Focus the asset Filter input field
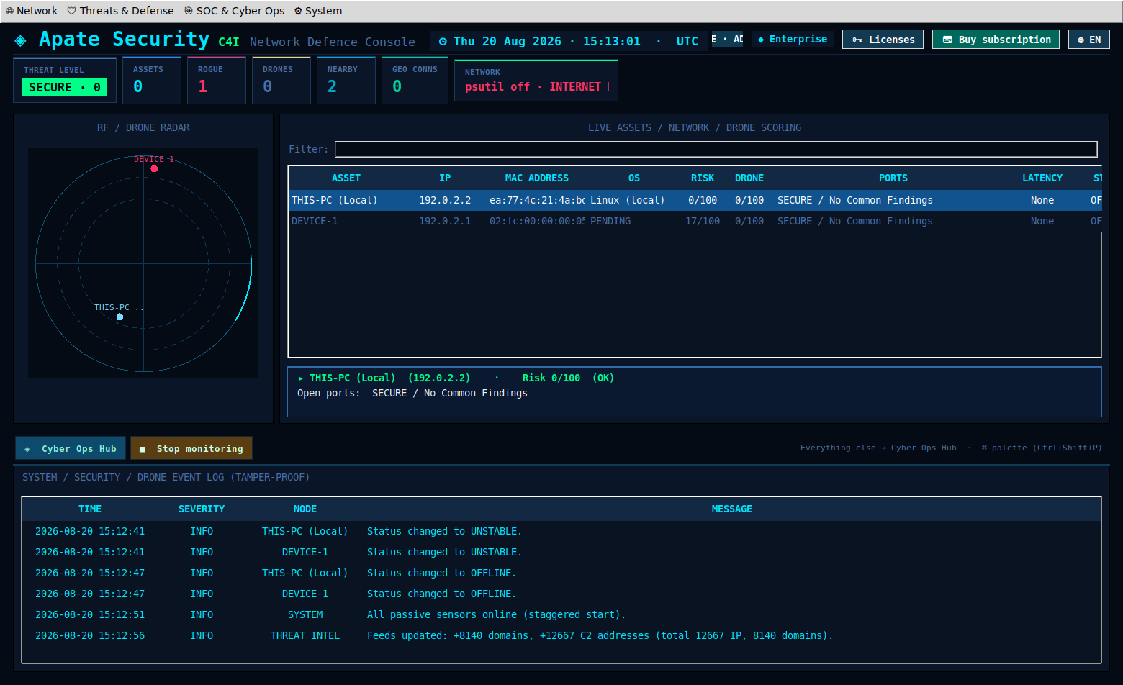The width and height of the screenshot is (1123, 685). (x=716, y=149)
